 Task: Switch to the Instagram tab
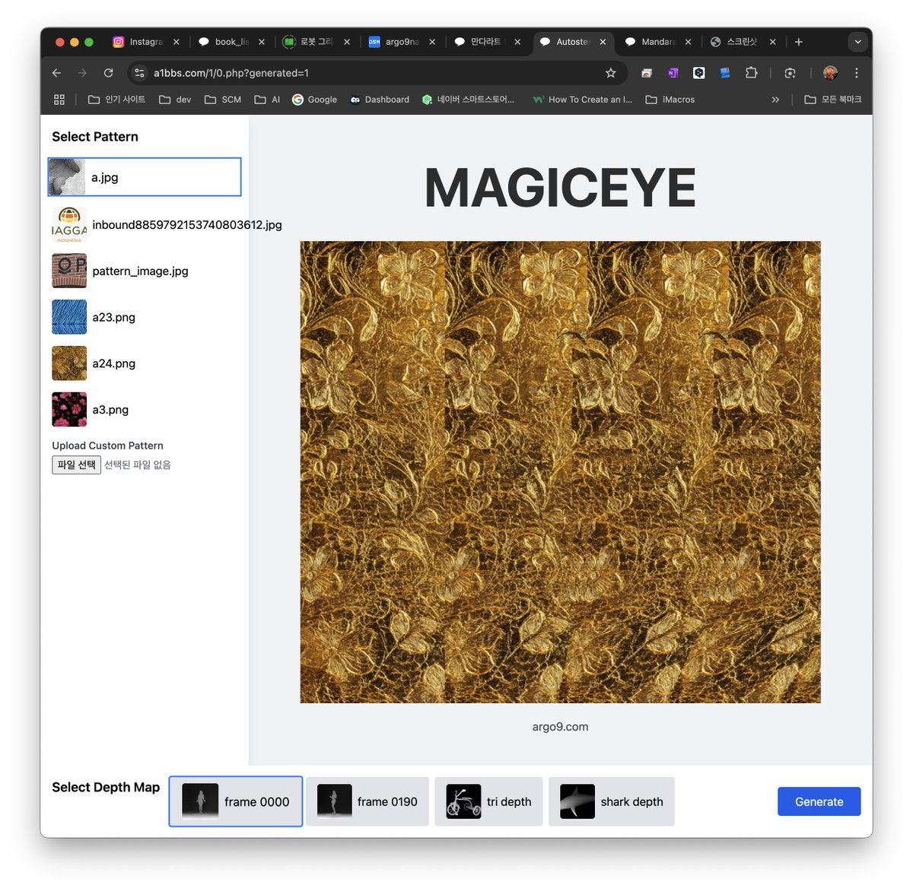[x=145, y=42]
